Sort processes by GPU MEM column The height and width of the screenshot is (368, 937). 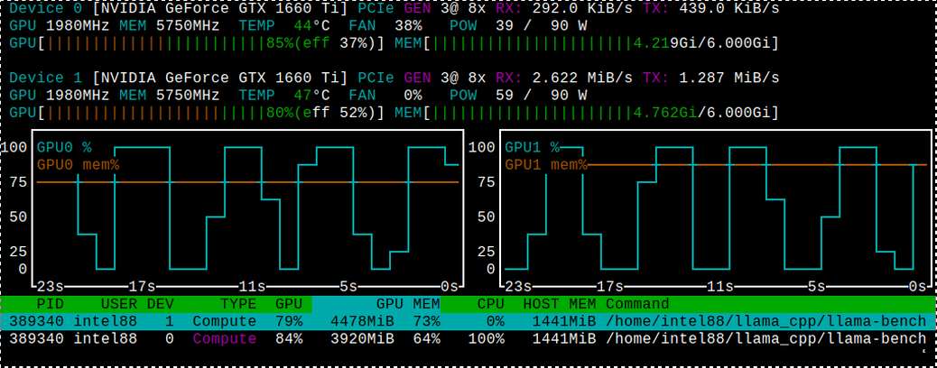pyautogui.click(x=408, y=303)
